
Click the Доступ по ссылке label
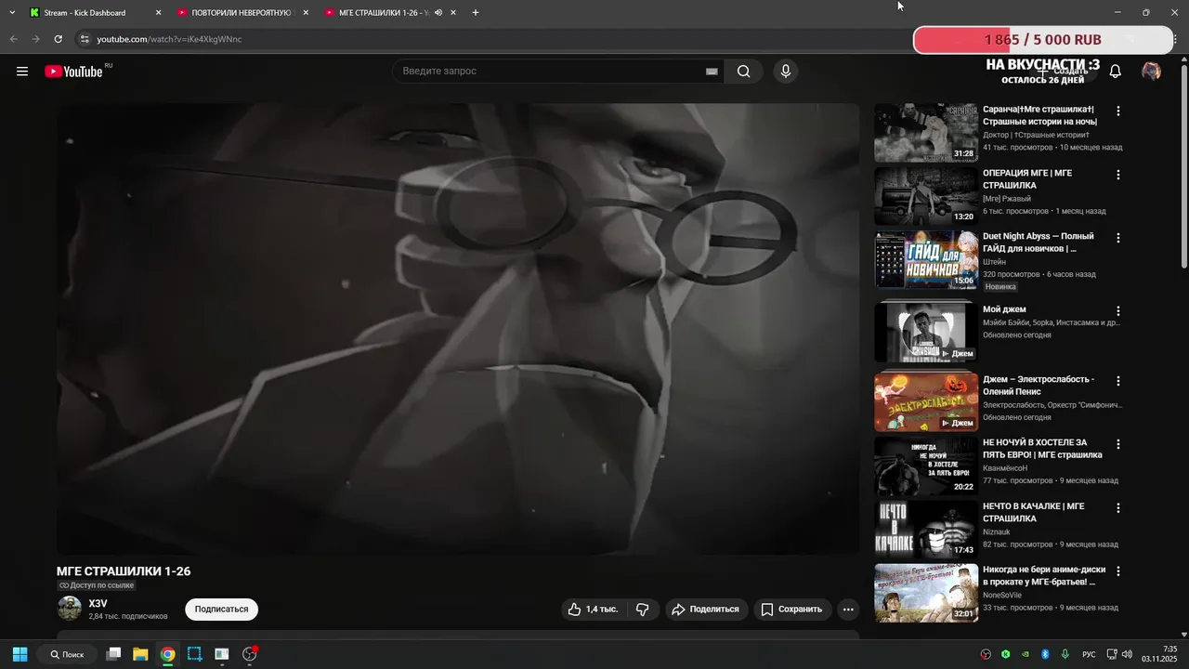pyautogui.click(x=97, y=585)
